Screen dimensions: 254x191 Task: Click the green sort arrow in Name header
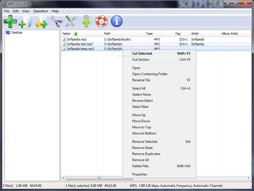click(76, 34)
